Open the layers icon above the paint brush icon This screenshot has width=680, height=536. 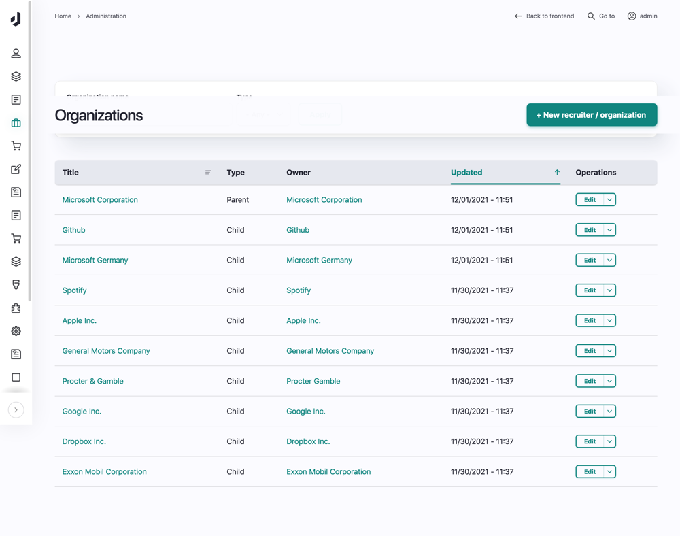[16, 261]
